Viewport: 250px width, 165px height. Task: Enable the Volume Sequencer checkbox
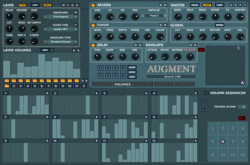tap(206, 93)
